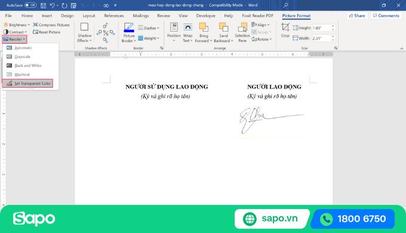Open the Wrap Text menu
Screen dimensions: 406x233
(187, 33)
